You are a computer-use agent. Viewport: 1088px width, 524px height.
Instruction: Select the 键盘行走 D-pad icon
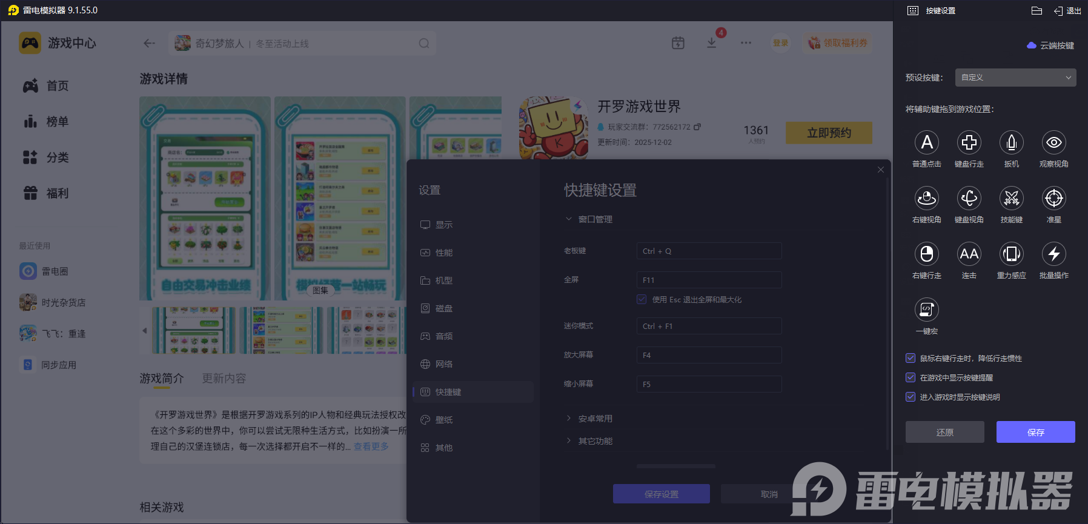tap(969, 142)
